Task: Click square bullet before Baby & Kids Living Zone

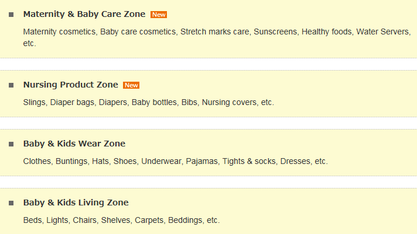Action: point(11,203)
